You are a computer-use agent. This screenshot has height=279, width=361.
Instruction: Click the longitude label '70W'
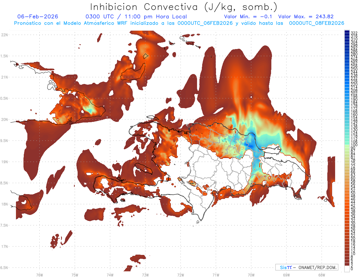pyautogui.click(x=251, y=275)
